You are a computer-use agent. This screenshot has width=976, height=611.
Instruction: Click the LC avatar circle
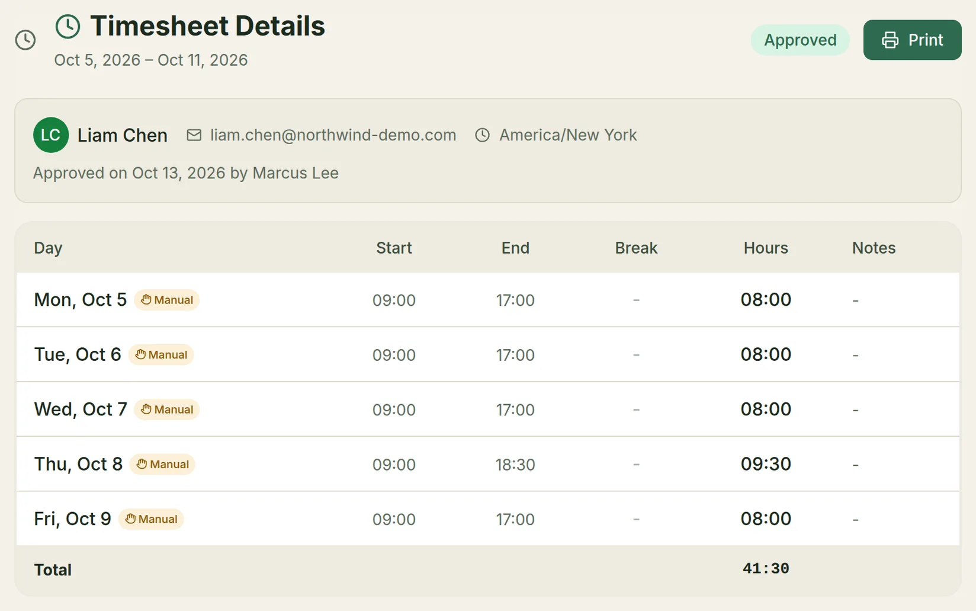(51, 135)
